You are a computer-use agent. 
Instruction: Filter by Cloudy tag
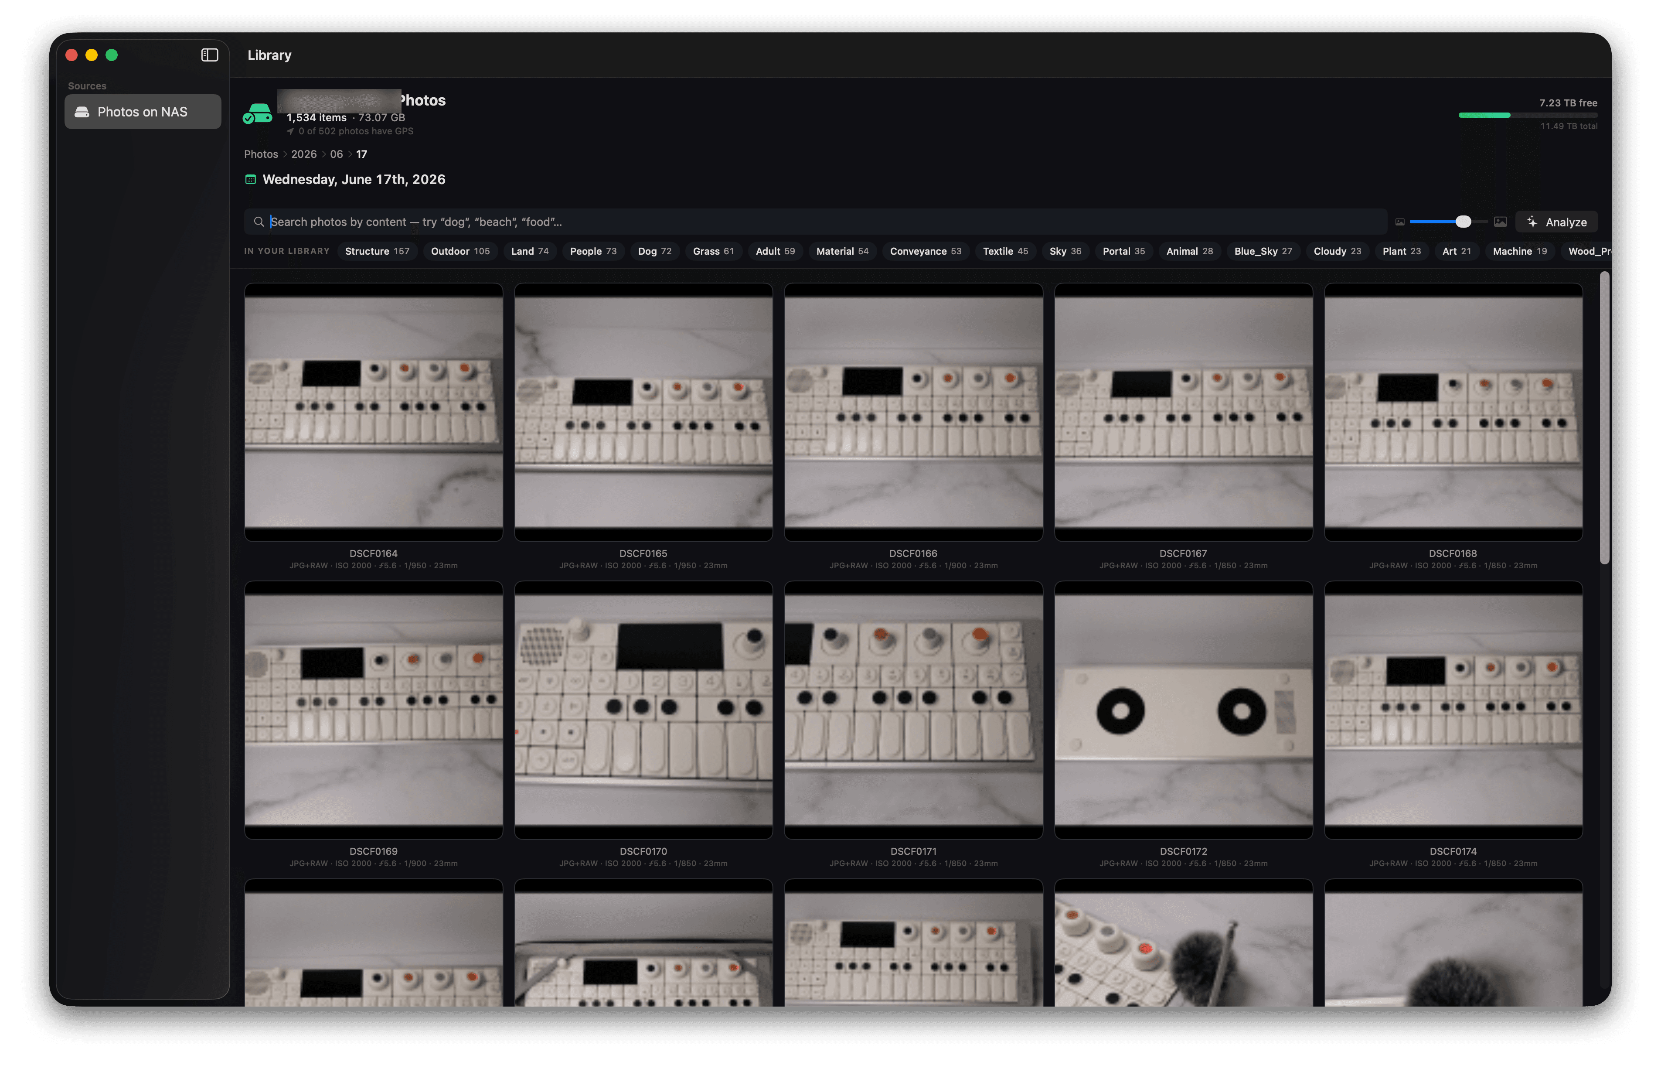(x=1337, y=251)
